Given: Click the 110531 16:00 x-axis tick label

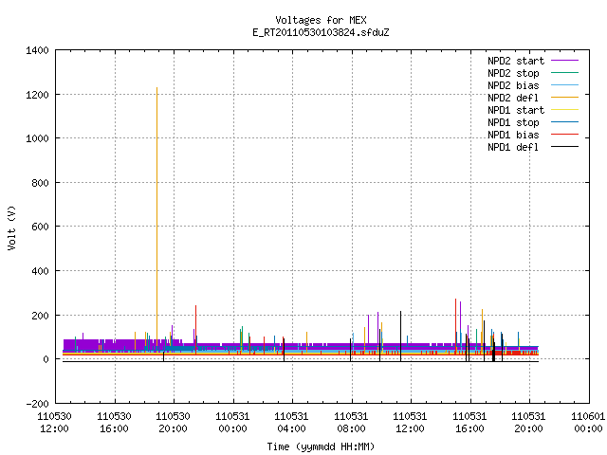Looking at the screenshot, I should (x=470, y=423).
